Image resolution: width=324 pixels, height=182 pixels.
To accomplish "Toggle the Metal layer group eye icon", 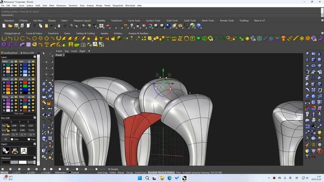I will [x=16, y=62].
